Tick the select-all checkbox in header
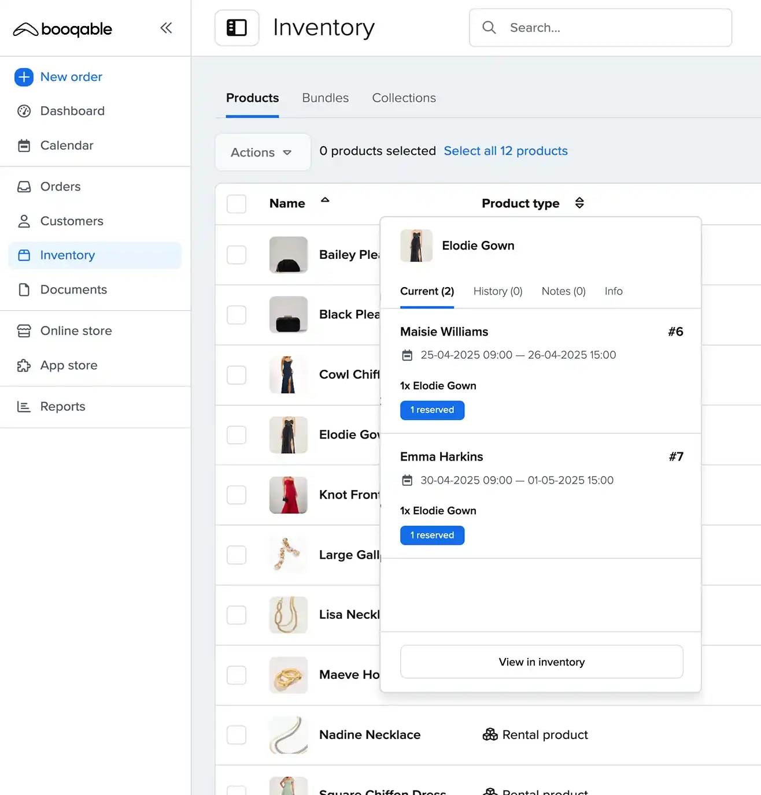Viewport: 761px width, 795px height. (237, 204)
